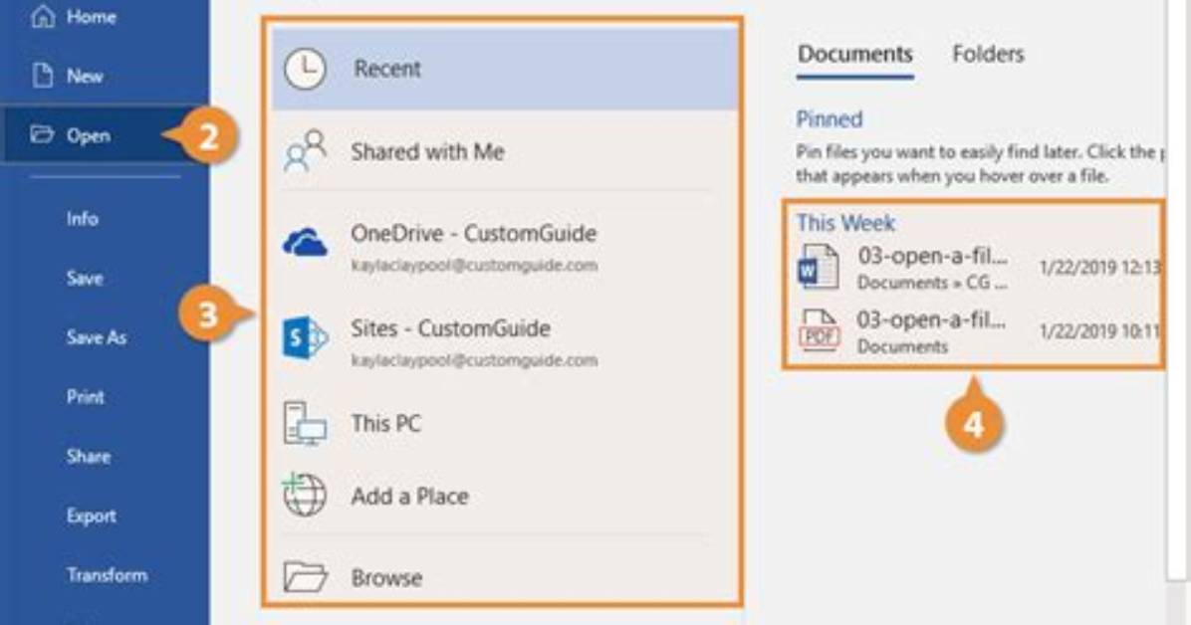
Task: Click the Pinned section heading
Action: coord(830,119)
